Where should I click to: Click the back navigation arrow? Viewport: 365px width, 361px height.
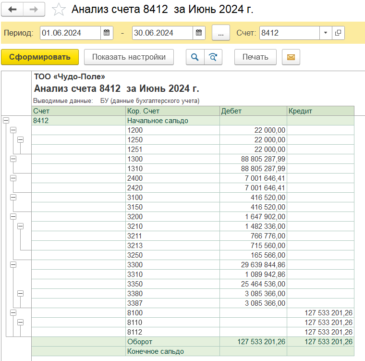point(12,10)
